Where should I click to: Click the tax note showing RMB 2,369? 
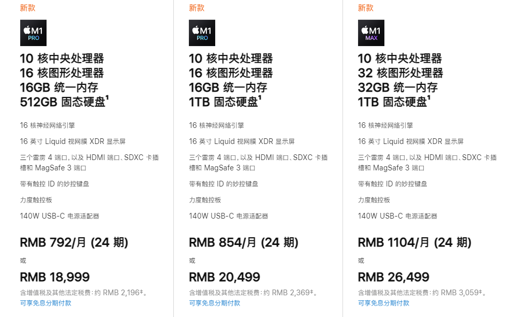tap(253, 293)
